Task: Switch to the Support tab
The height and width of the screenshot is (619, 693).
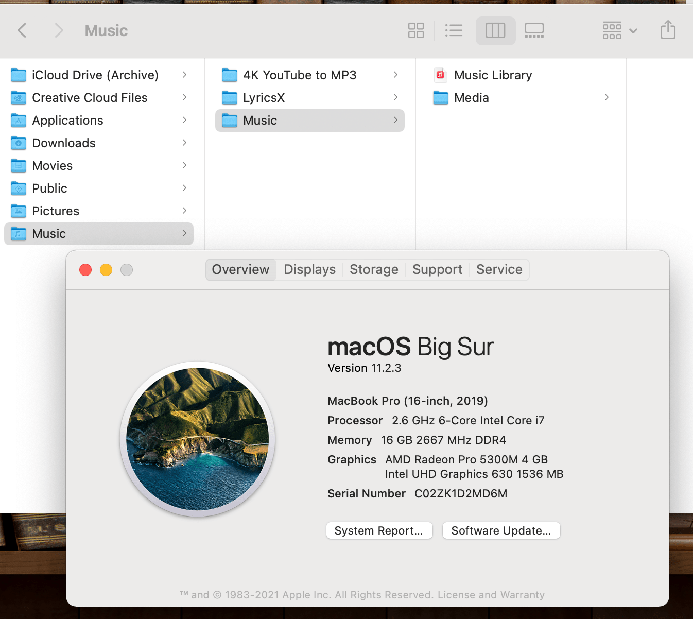Action: pos(437,270)
